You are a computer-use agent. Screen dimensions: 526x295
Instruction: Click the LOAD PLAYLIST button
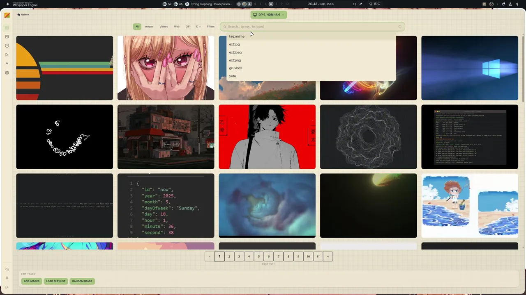56,281
